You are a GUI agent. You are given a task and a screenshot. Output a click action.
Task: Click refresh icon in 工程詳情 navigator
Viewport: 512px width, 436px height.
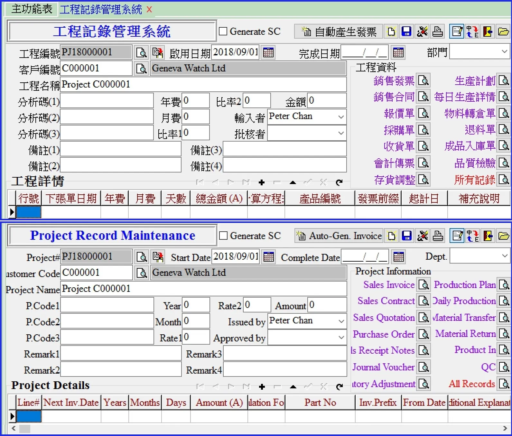pos(339,183)
